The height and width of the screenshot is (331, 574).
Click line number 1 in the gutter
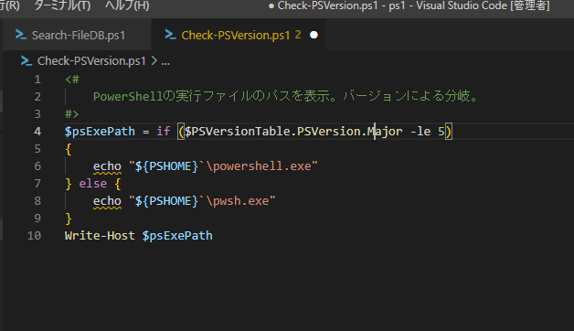[37, 80]
